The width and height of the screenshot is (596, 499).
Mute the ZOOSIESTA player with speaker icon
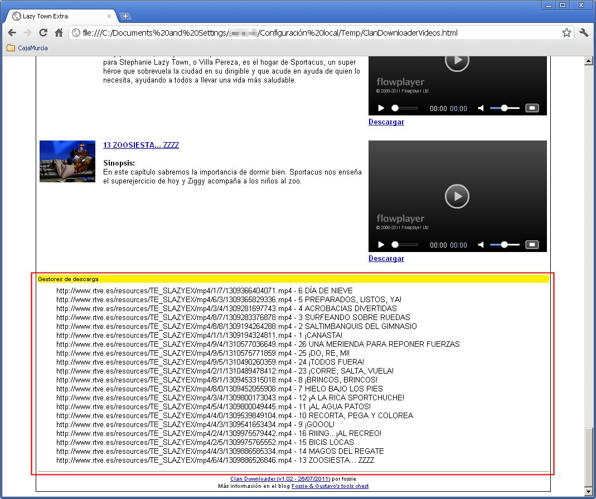click(481, 245)
